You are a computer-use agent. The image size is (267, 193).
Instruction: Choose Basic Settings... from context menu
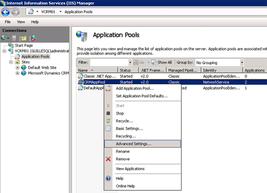click(143, 128)
